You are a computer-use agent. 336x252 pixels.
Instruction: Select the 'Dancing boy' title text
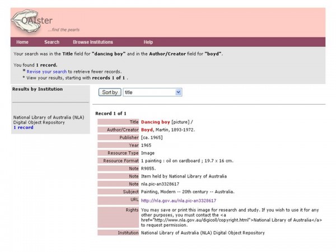155,122
